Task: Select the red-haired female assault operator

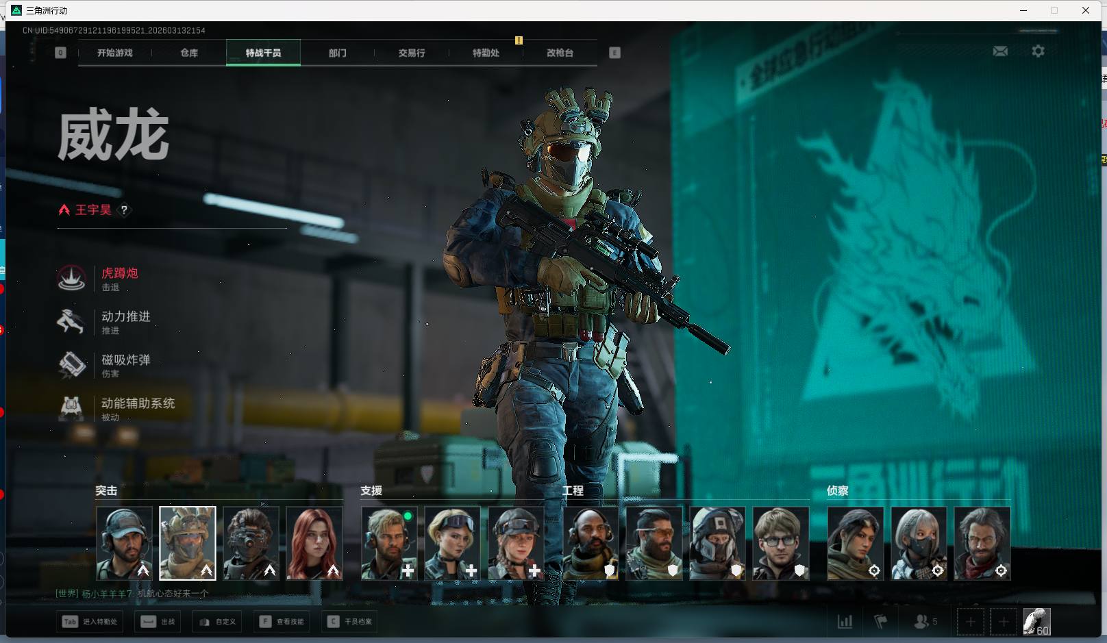Action: 314,543
